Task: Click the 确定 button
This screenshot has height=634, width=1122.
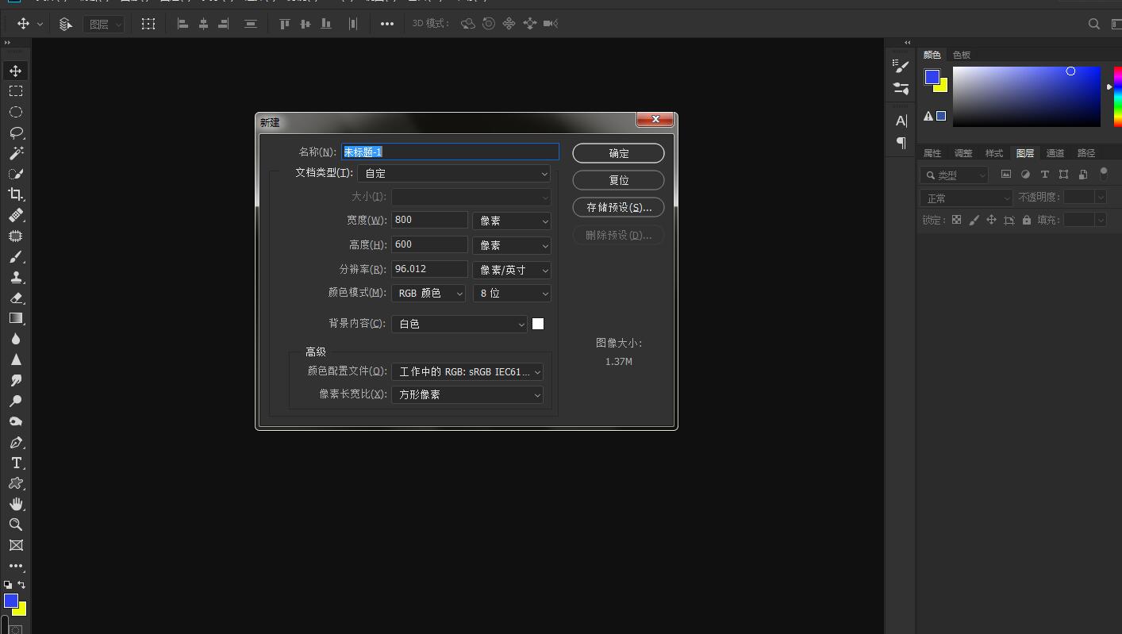Action: pos(618,153)
